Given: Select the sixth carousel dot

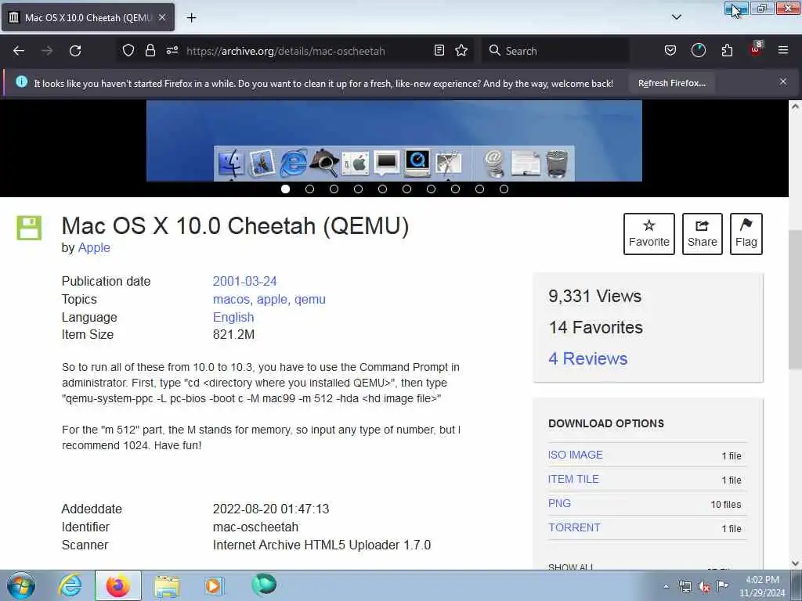Looking at the screenshot, I should click(x=406, y=189).
